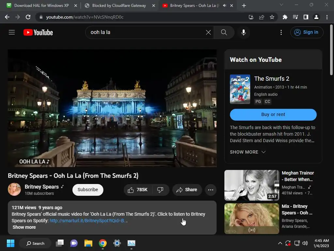Start voice search with microphone

tap(243, 32)
